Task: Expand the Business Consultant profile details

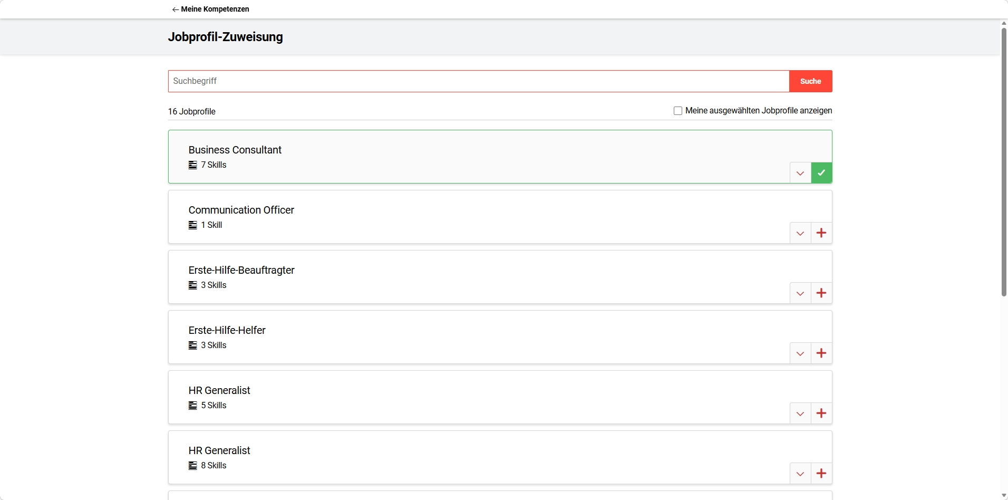Action: click(x=800, y=173)
